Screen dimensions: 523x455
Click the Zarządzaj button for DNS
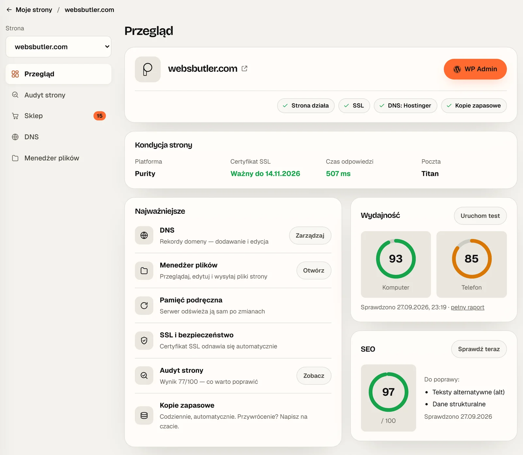pyautogui.click(x=310, y=236)
